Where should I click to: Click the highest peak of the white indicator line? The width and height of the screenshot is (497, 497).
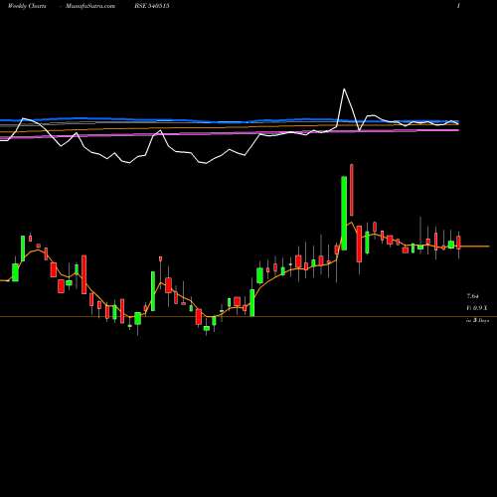344,89
